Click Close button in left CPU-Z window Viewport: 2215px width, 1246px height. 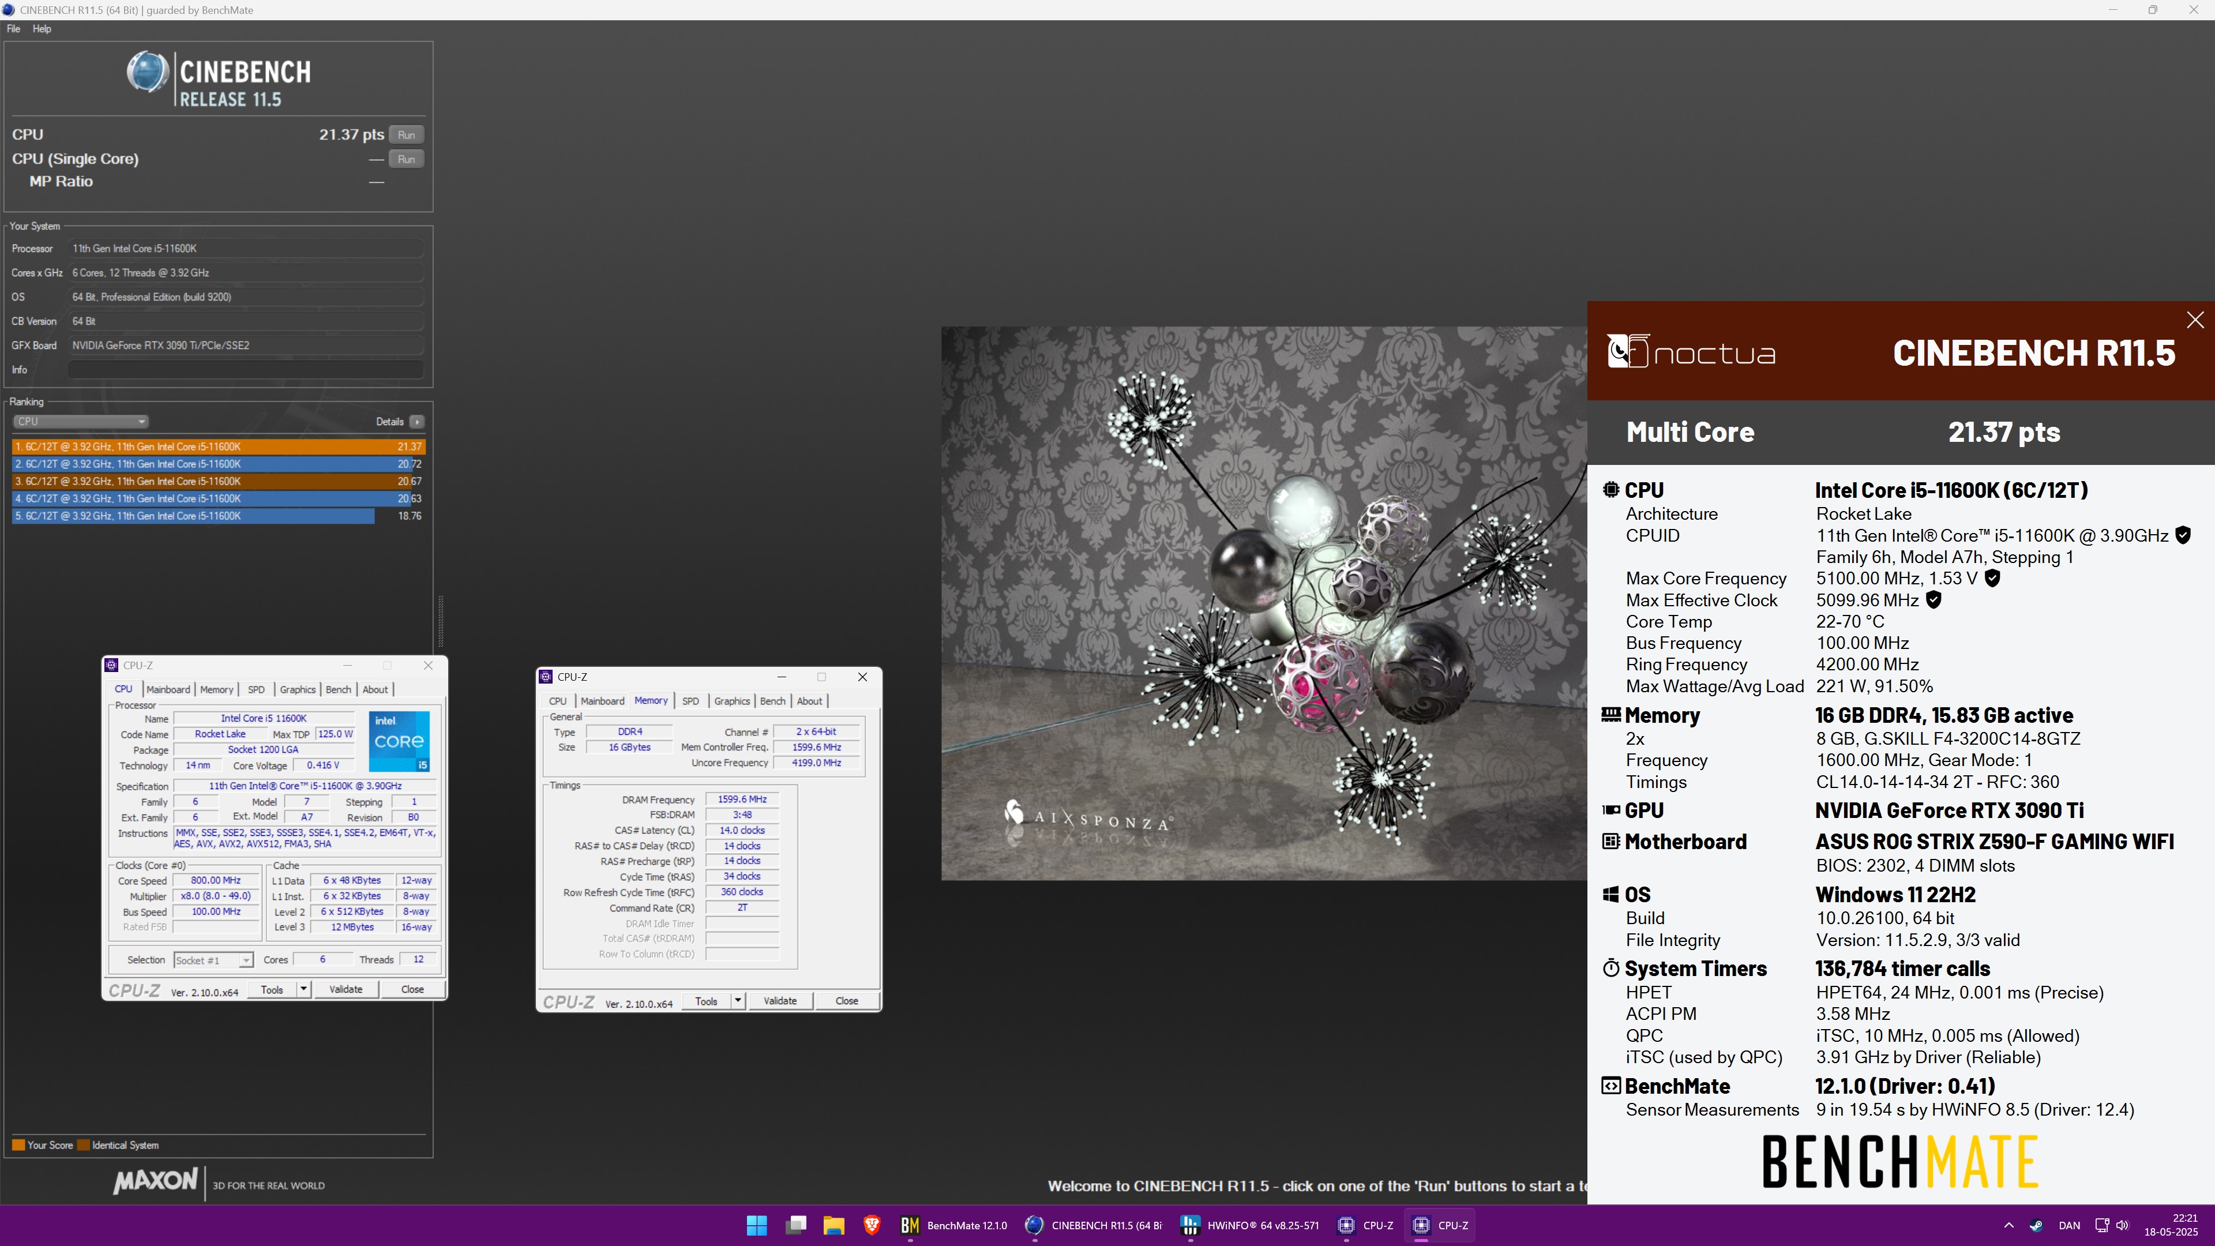click(413, 989)
